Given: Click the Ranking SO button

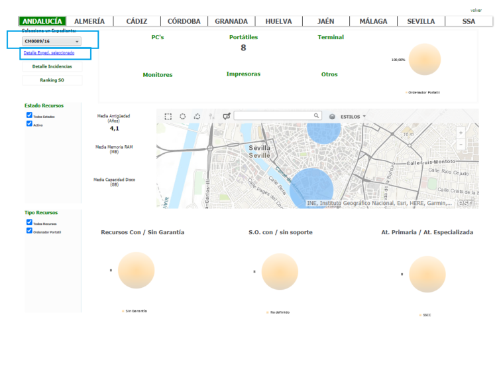Looking at the screenshot, I should pyautogui.click(x=52, y=80).
